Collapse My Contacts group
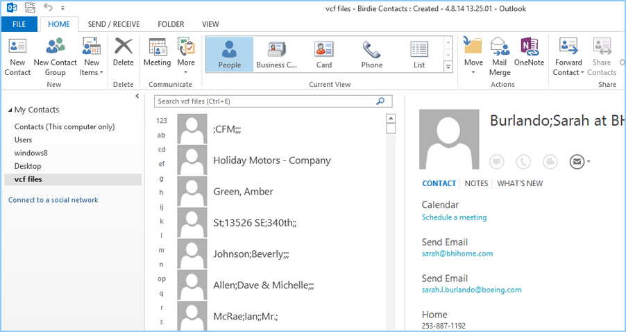The width and height of the screenshot is (626, 332). pos(10,110)
